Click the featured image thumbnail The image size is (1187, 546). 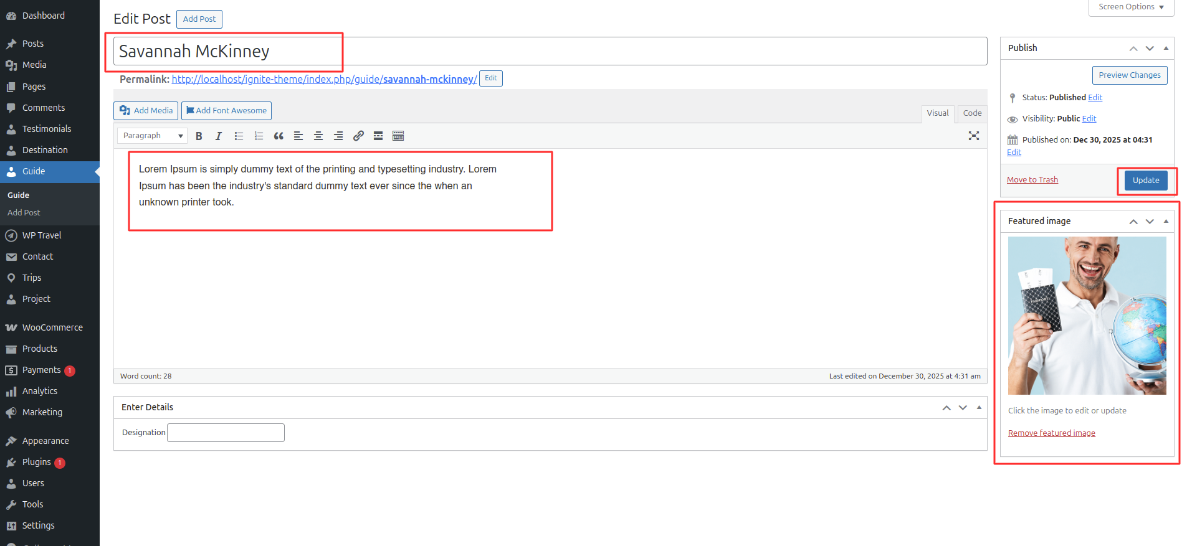(1087, 316)
